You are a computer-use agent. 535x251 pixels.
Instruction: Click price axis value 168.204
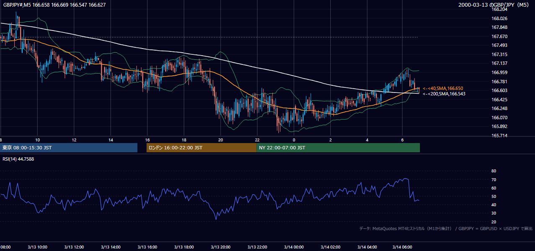499,9
